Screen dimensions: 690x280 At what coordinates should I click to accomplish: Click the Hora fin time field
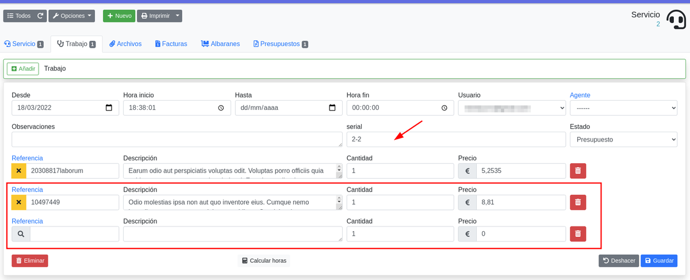pyautogui.click(x=400, y=108)
